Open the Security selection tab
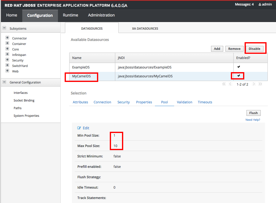The image size is (276, 203). (124, 102)
